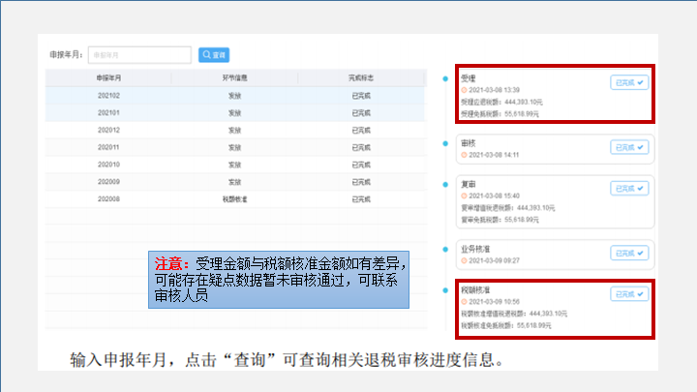
Task: Click 发放 cell in the 202102 row
Action: coord(234,96)
